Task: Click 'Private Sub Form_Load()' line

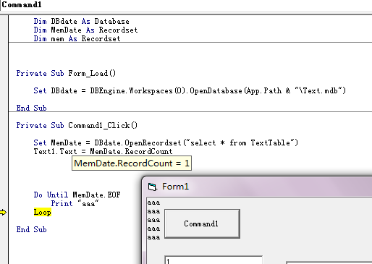Action: pos(66,73)
